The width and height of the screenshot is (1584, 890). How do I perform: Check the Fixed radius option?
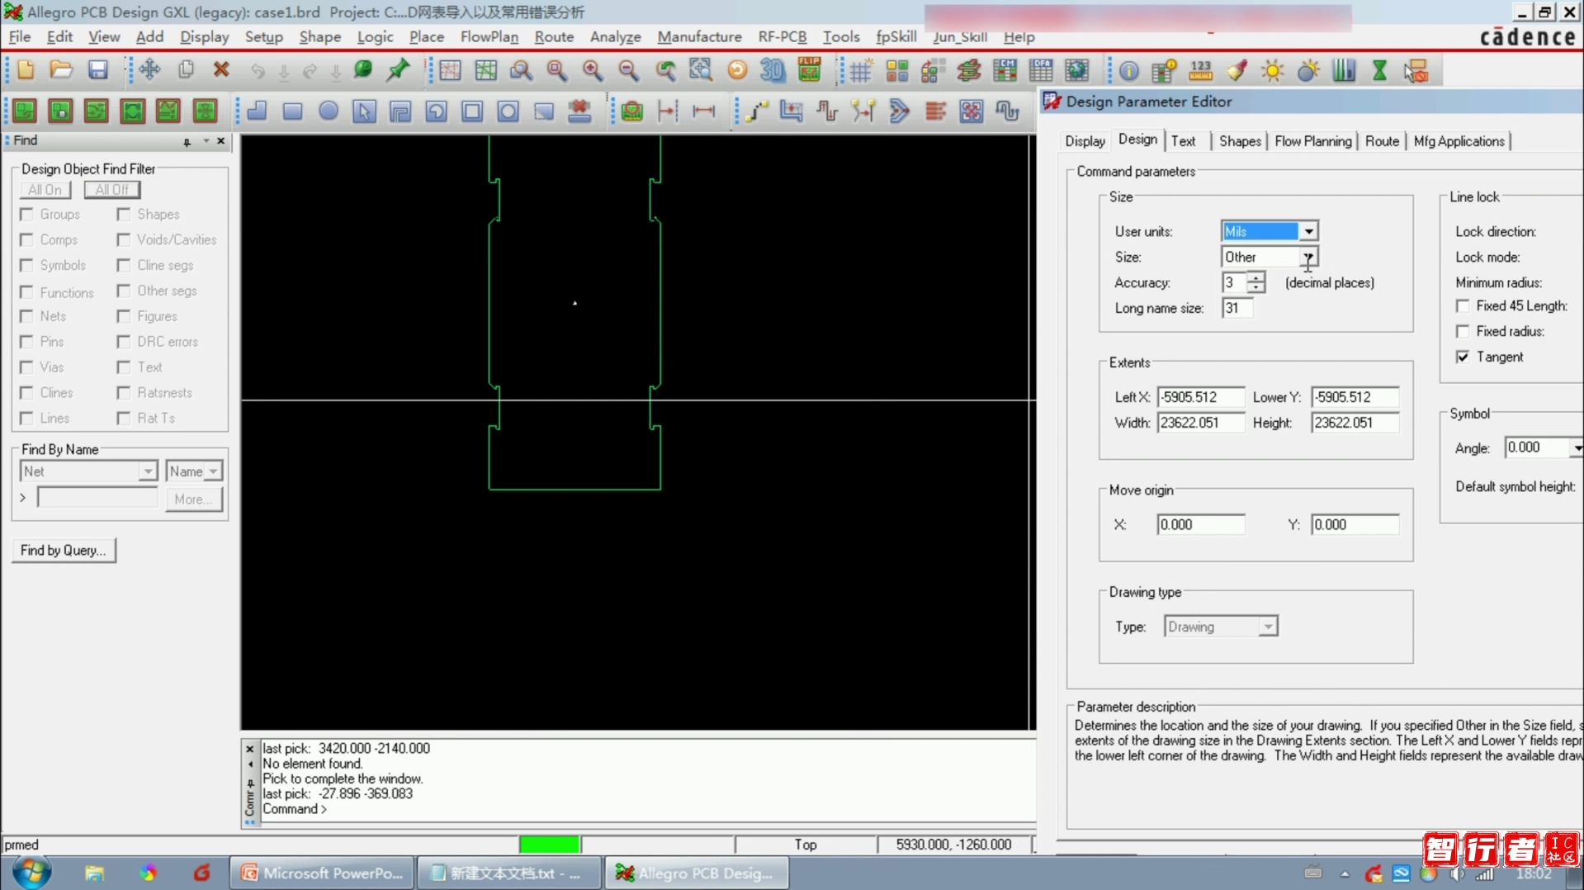pos(1463,332)
